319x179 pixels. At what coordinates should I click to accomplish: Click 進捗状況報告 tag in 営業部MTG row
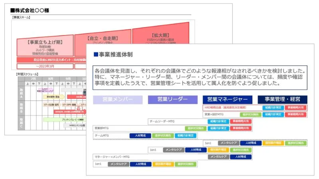point(196,128)
